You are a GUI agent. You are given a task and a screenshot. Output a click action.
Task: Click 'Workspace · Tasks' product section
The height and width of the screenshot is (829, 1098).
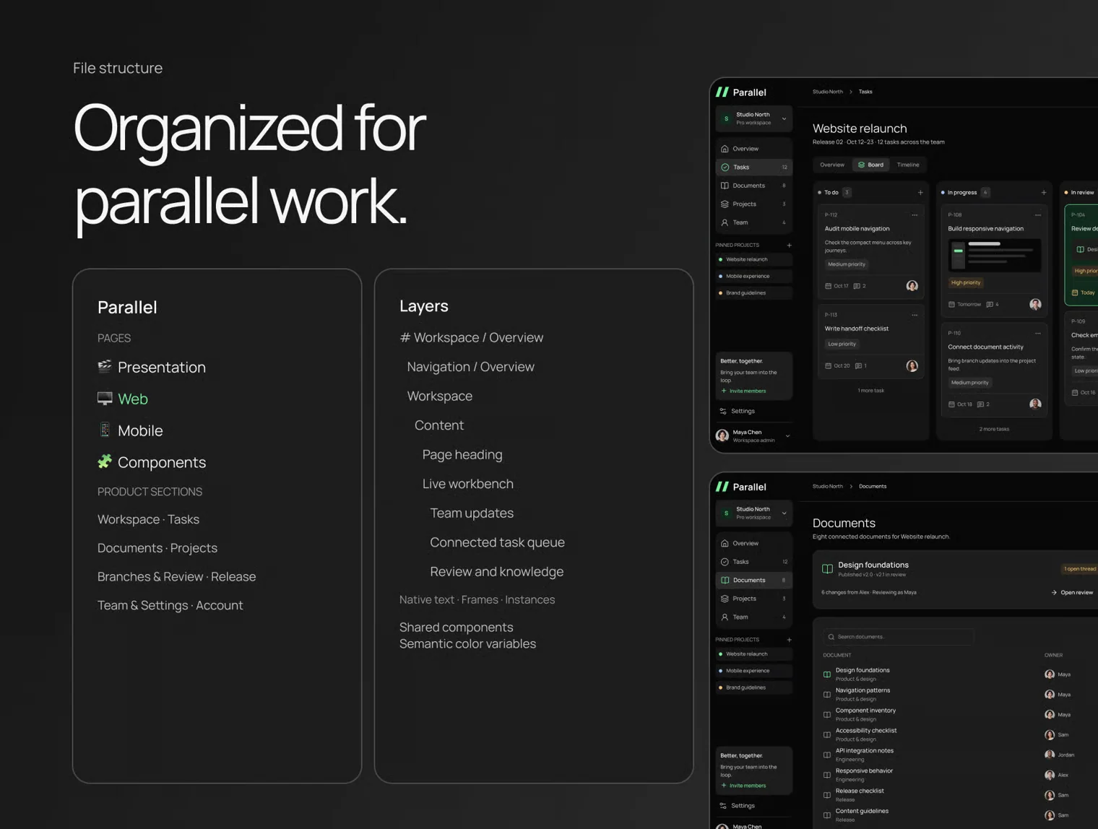click(x=148, y=519)
